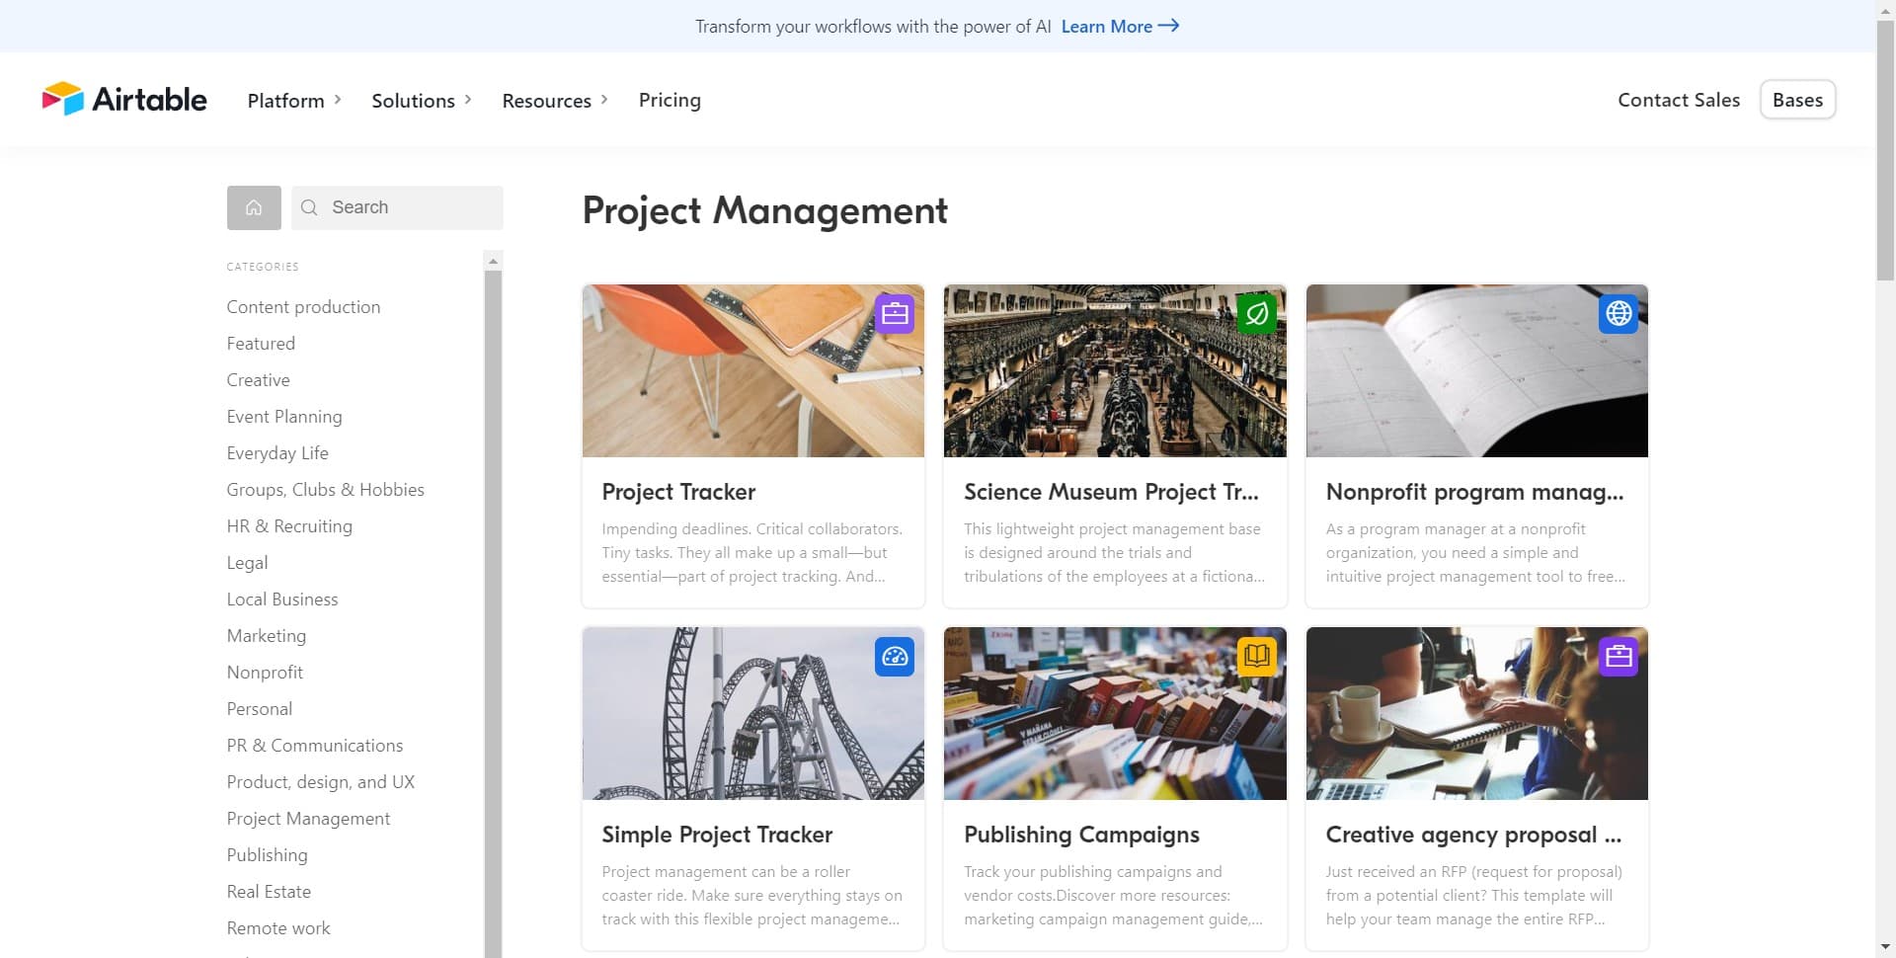
Task: Click the Airtable logo icon
Action: [x=63, y=99]
